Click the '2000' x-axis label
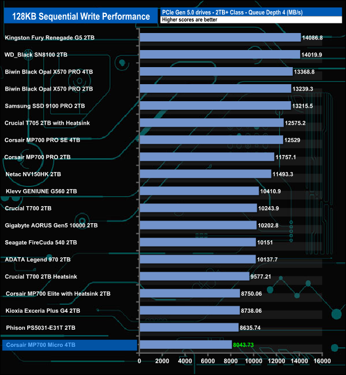 [x=162, y=361]
